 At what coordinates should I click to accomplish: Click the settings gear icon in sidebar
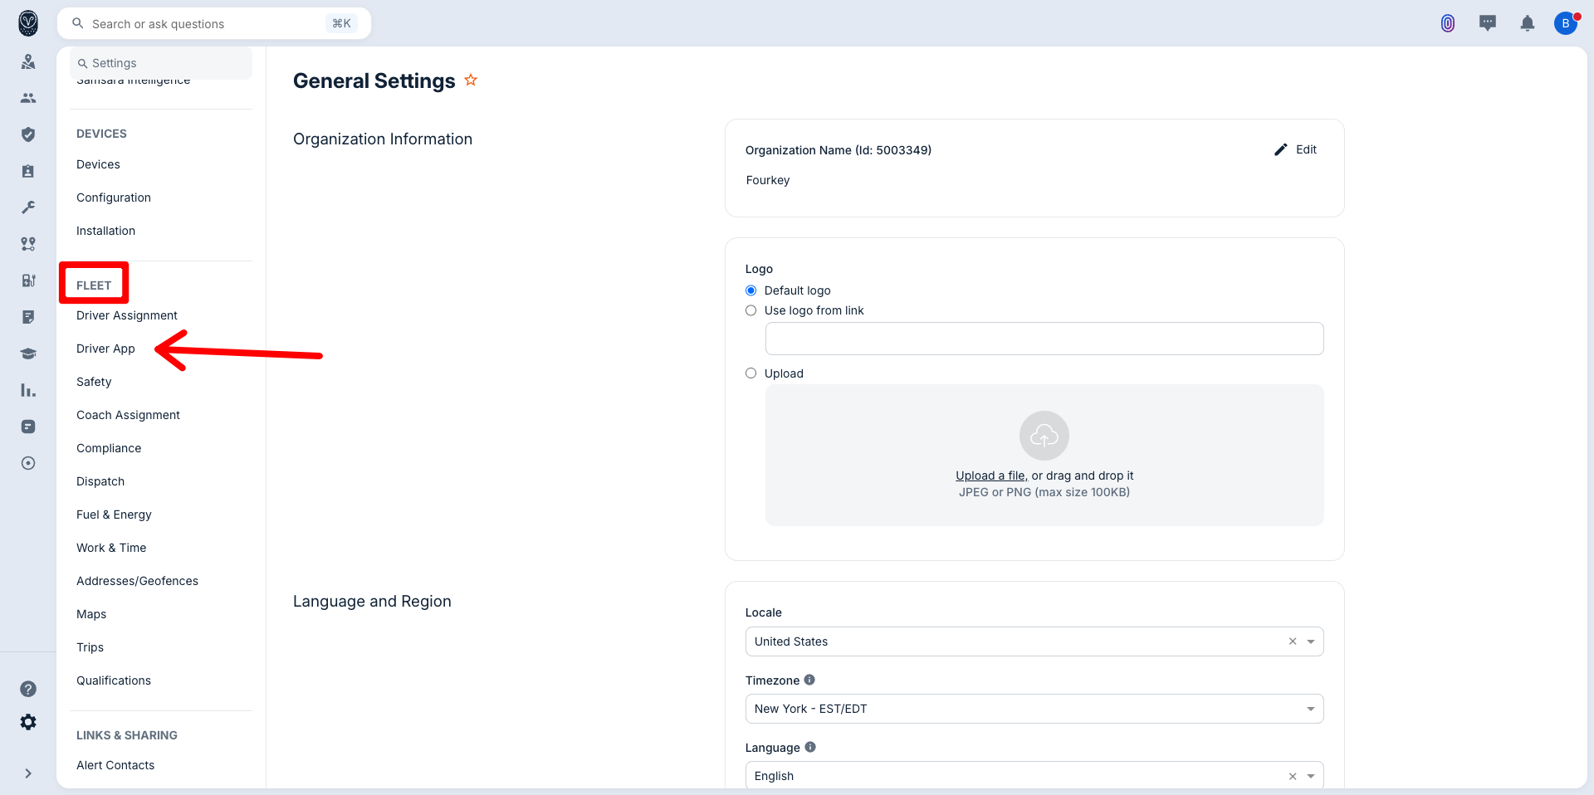pos(28,722)
